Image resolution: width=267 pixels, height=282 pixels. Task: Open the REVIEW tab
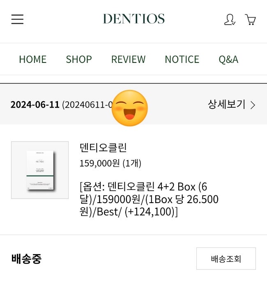128,59
